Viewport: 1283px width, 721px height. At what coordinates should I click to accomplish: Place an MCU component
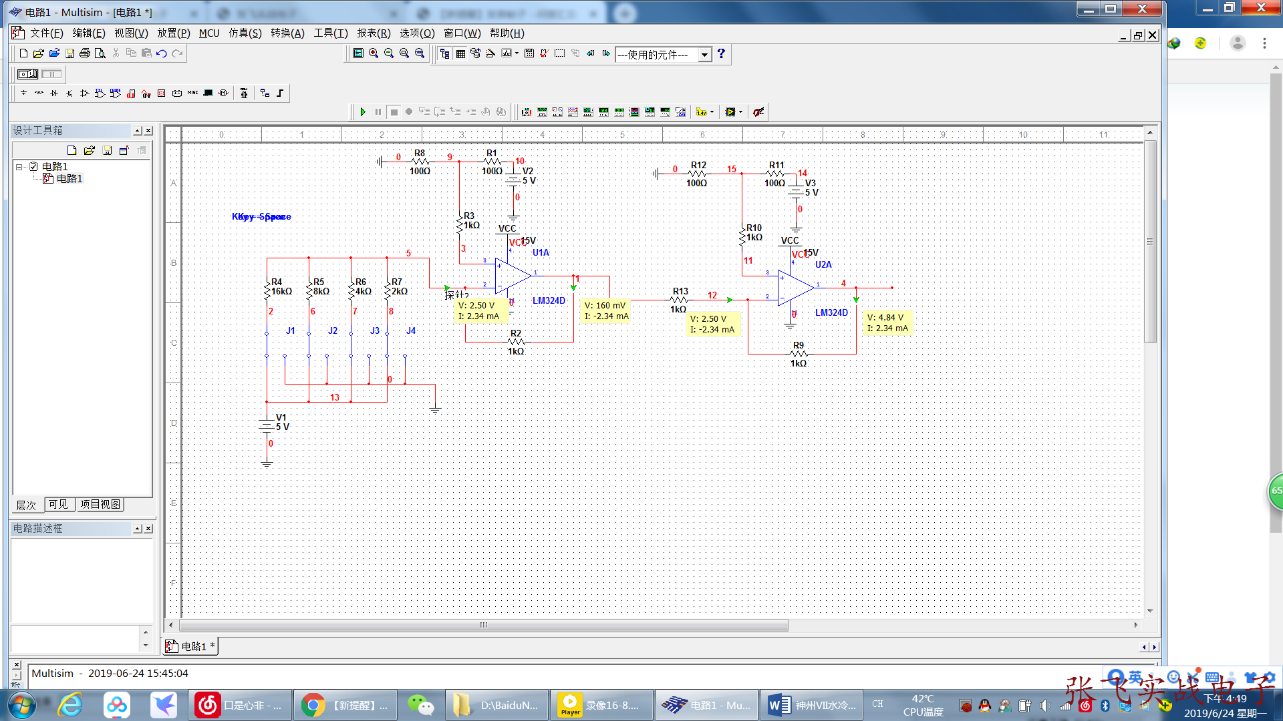tap(244, 93)
